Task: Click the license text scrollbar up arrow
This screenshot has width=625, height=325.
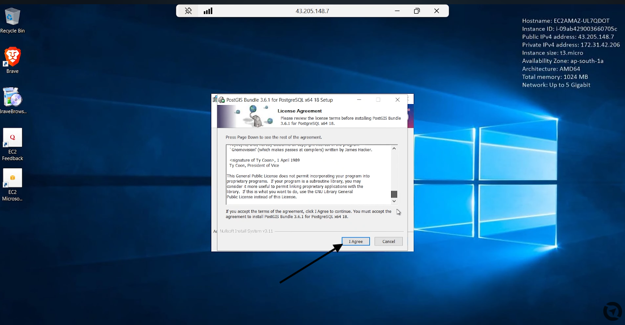Action: [394, 148]
